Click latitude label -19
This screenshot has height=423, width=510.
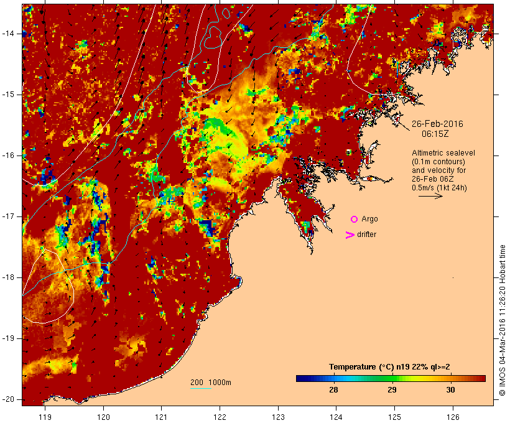[x=8, y=338]
